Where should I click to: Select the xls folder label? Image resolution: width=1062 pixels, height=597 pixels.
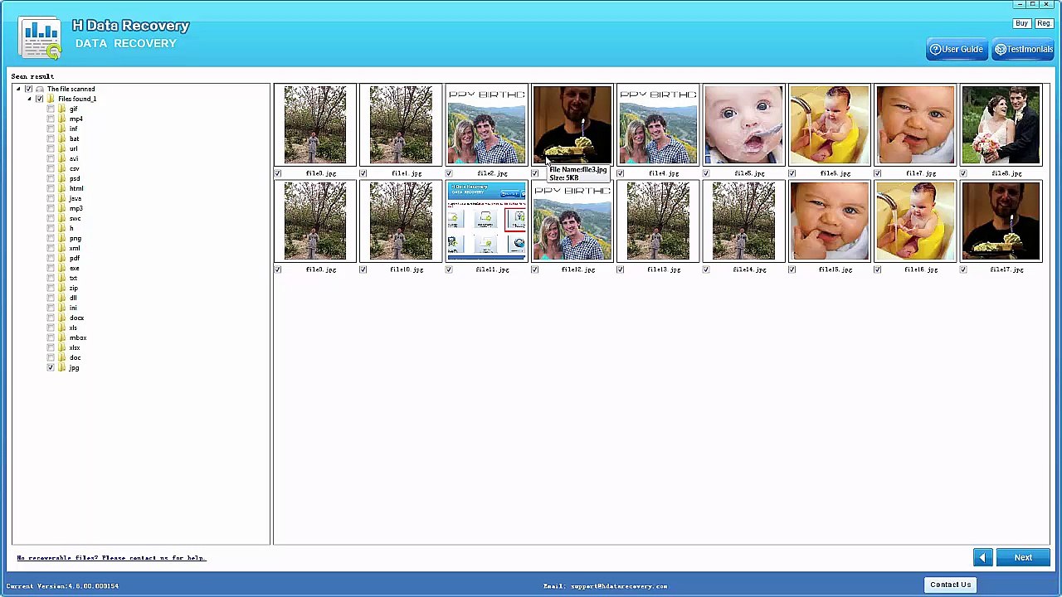tap(73, 328)
